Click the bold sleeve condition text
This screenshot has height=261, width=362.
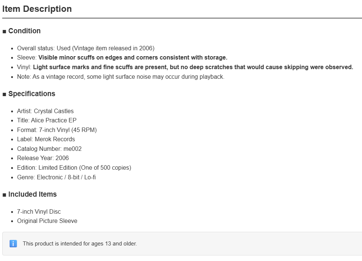[x=133, y=58]
